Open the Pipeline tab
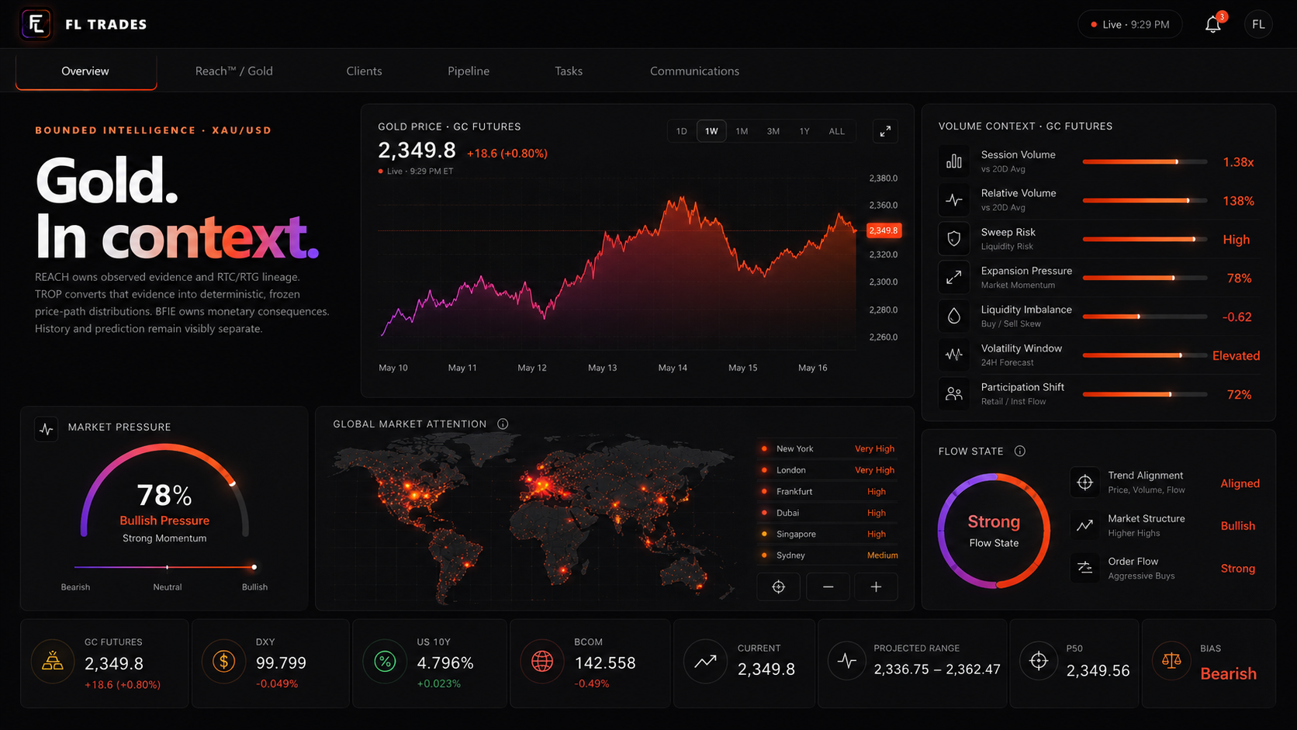This screenshot has height=730, width=1297. [x=469, y=71]
